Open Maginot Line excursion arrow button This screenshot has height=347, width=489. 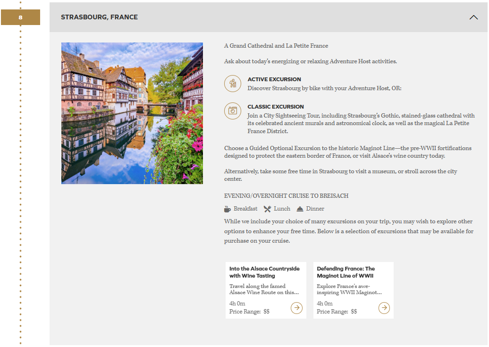[x=384, y=308]
